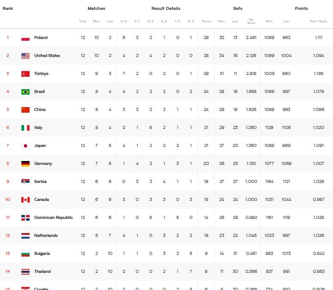Click the Sets column group header
This screenshot has height=290, width=333.
point(237,9)
